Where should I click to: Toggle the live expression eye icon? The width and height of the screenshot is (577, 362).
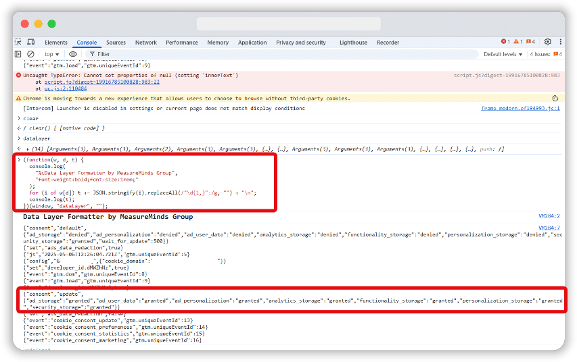[73, 54]
